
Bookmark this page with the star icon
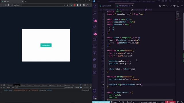(x=68, y=5)
